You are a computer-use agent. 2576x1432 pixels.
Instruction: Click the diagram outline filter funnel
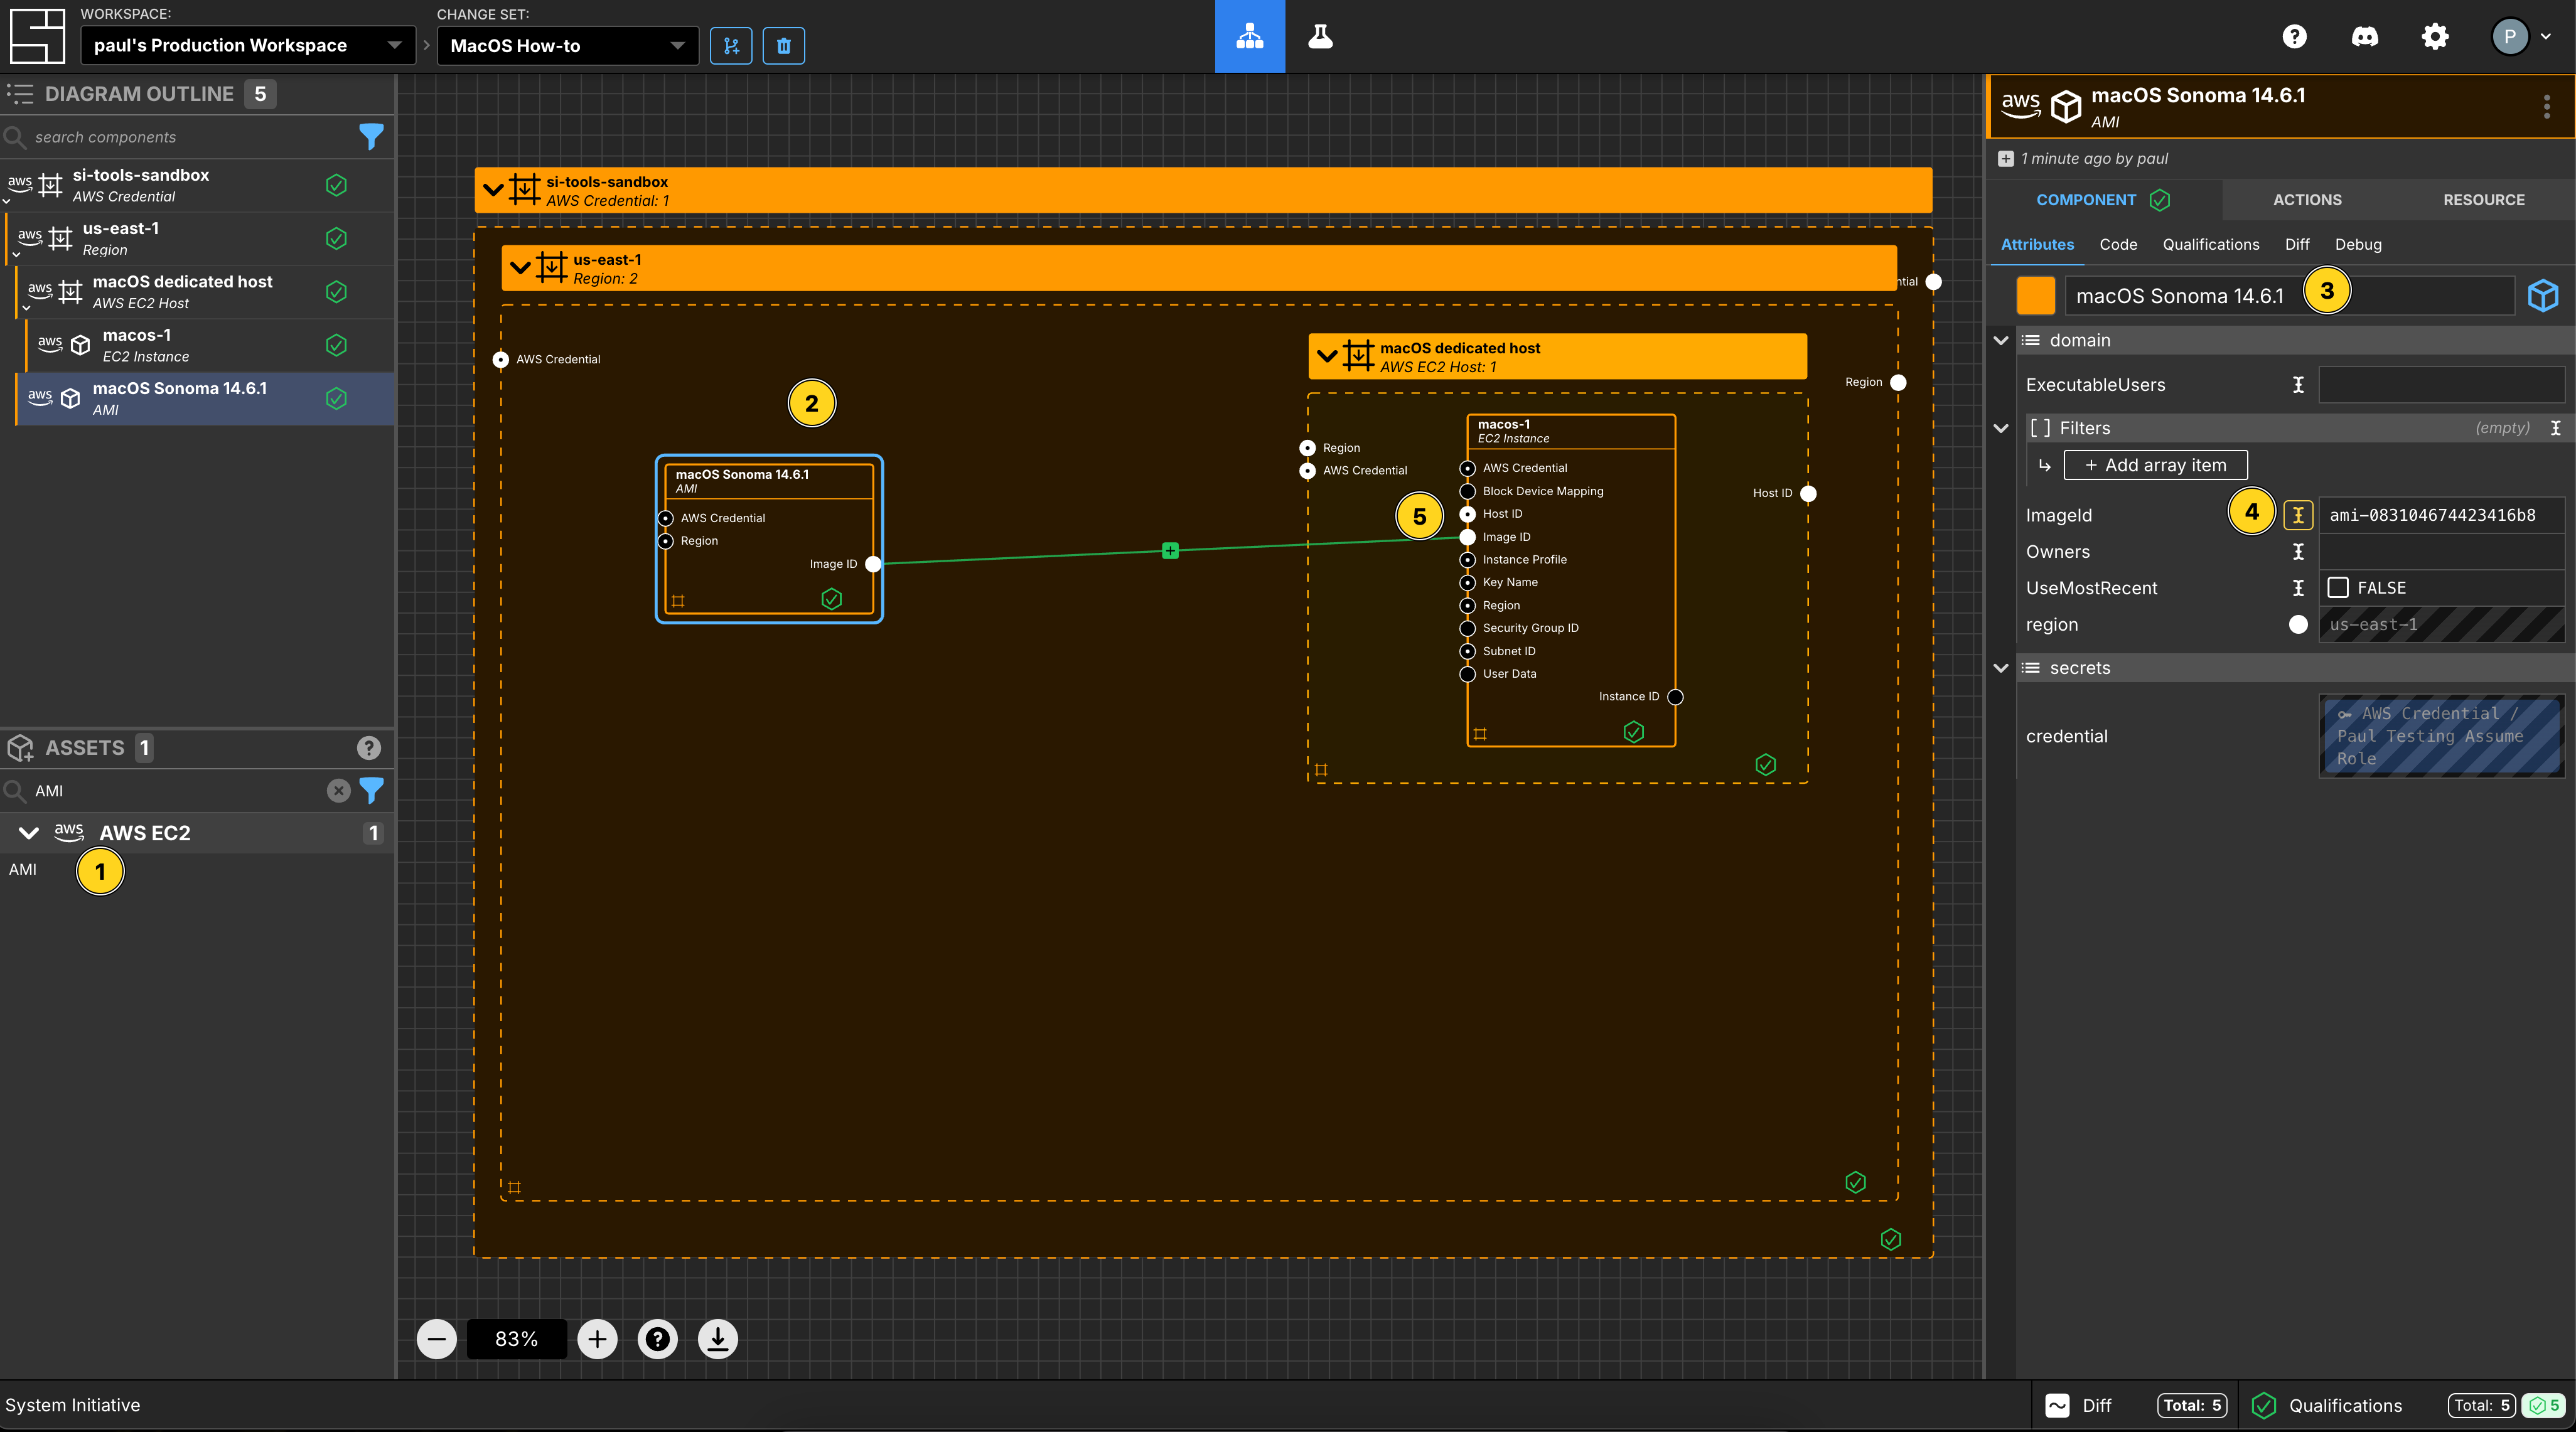coord(371,137)
